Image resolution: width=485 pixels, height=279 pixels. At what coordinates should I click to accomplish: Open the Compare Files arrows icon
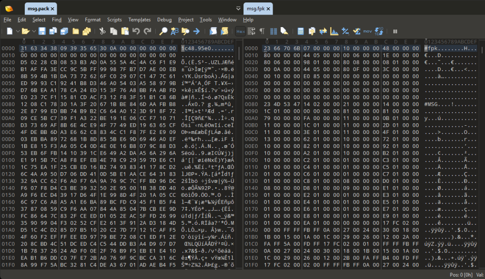[x=323, y=31]
